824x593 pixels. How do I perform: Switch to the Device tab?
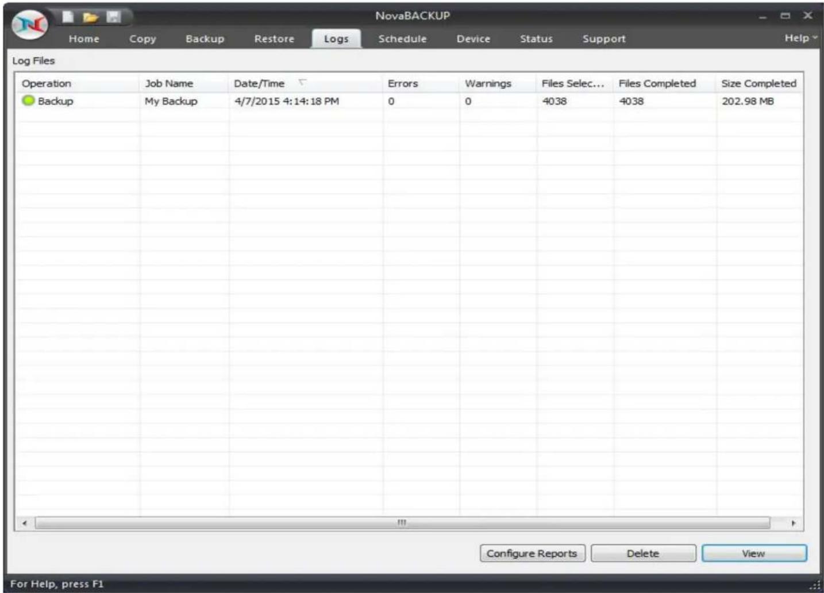(473, 38)
